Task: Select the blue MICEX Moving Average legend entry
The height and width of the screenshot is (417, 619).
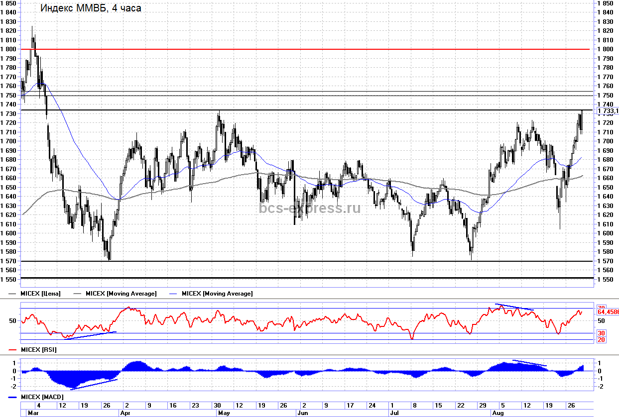Action: [x=217, y=294]
